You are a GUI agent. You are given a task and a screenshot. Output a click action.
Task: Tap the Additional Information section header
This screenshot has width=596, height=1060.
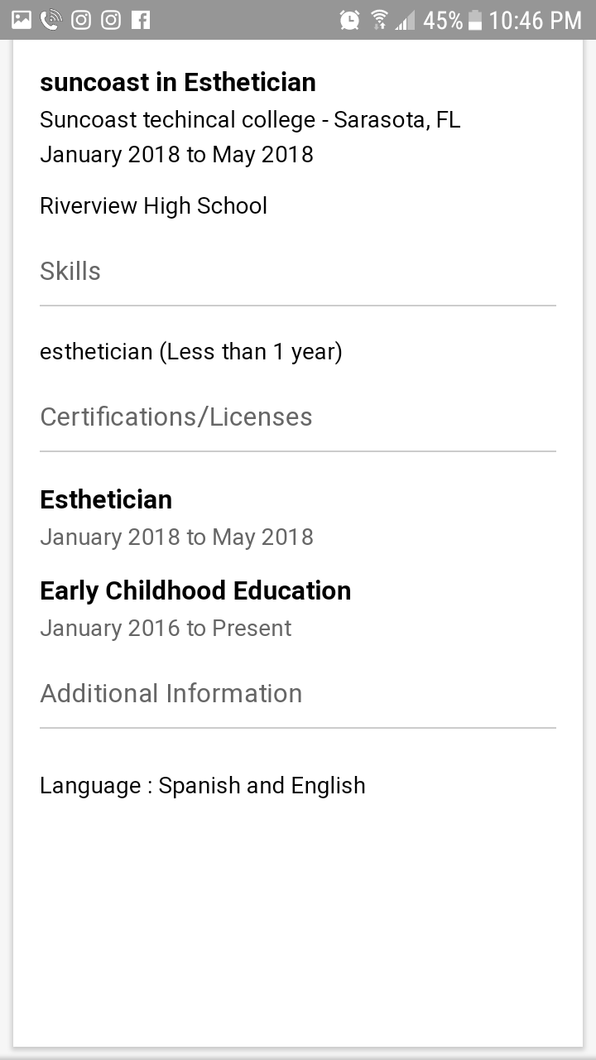pyautogui.click(x=171, y=693)
